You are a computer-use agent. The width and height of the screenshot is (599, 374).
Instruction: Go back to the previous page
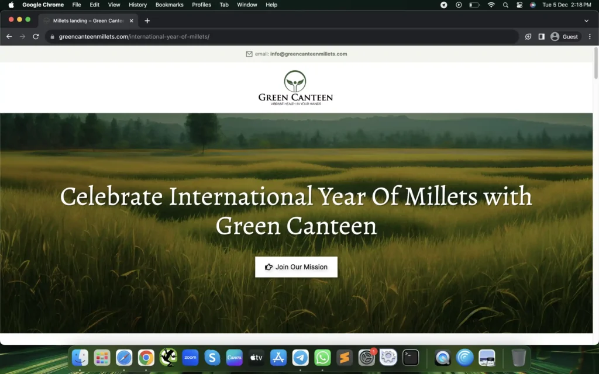tap(9, 37)
